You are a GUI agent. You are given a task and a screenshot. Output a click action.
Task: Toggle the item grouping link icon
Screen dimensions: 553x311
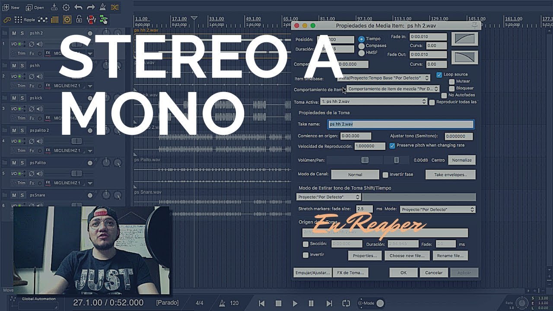tap(6, 19)
